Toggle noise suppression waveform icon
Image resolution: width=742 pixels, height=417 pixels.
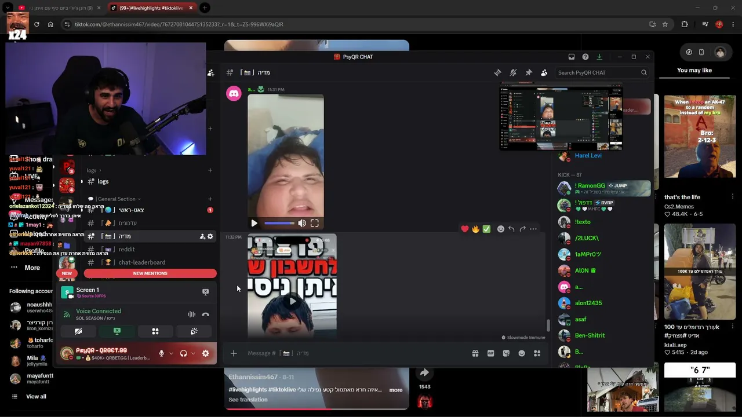[191, 314]
